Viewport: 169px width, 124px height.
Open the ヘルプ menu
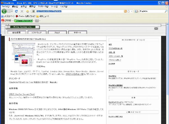(64, 6)
